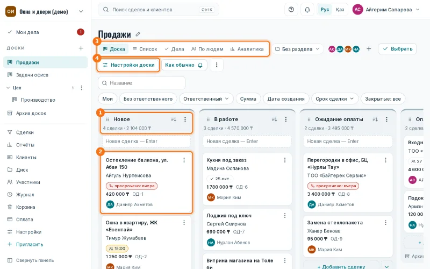Screen dimensions: 430x269
Task: Expand the chevron next to Добавить сделку
Action: click(386, 266)
